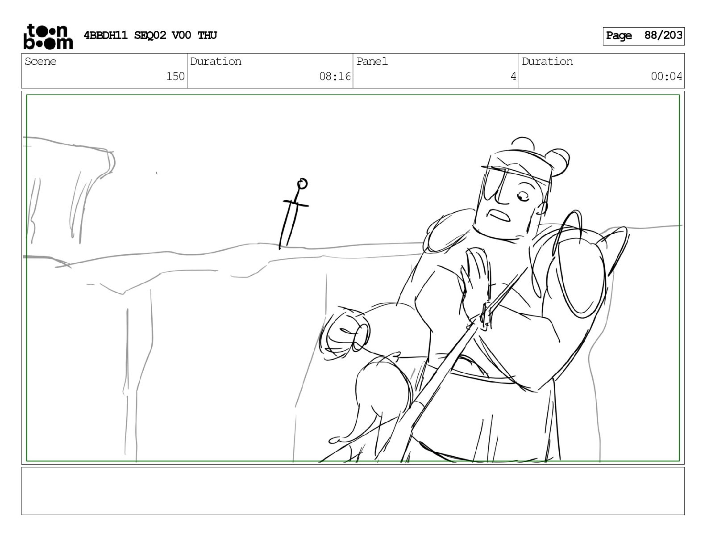
Task: Click the "Scene" header label
Action: 41,61
